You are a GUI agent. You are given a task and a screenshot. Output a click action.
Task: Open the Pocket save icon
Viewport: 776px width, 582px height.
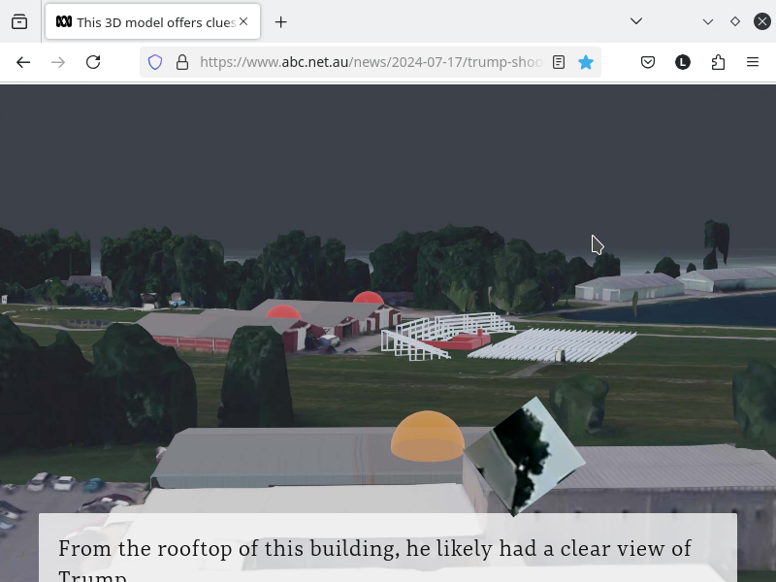(648, 62)
